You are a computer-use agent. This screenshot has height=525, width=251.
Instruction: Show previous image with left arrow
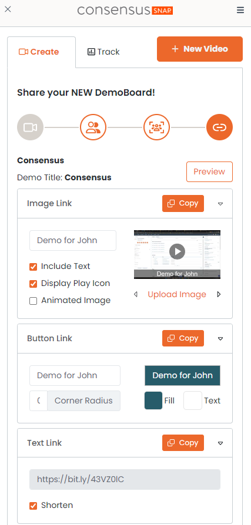tap(136, 295)
